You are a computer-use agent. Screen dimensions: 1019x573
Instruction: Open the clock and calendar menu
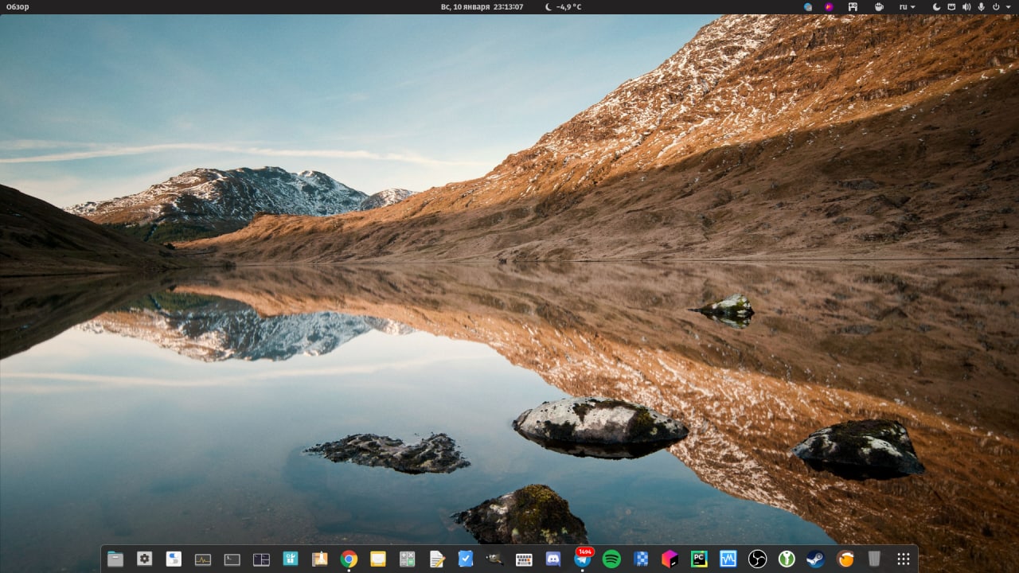pyautogui.click(x=482, y=6)
